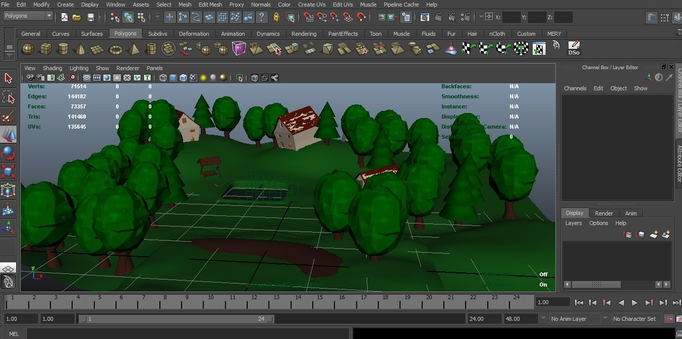Image resolution: width=682 pixels, height=339 pixels.
Task: Open the No Character Set dropdown
Action: coord(635,319)
